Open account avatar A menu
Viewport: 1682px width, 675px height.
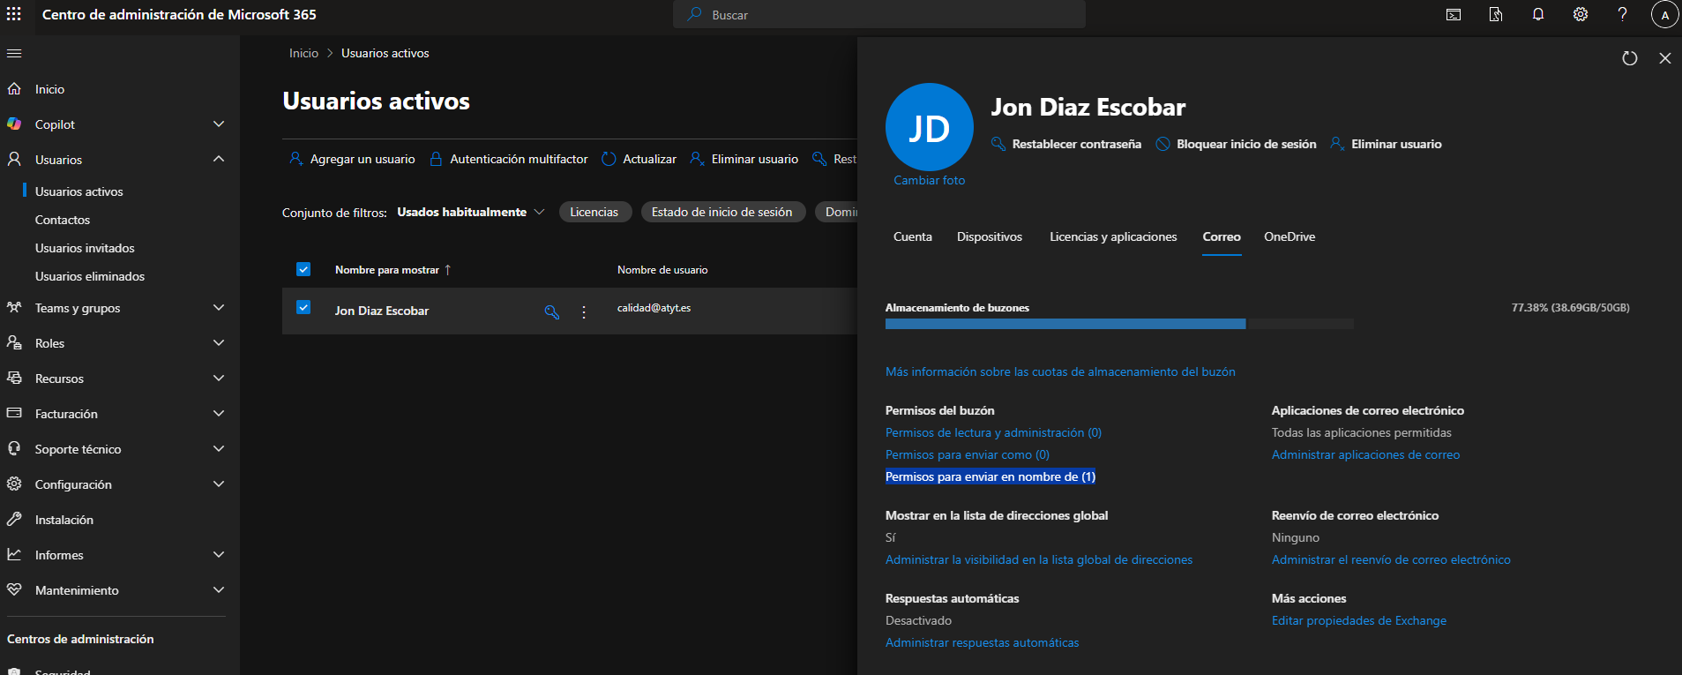1664,14
